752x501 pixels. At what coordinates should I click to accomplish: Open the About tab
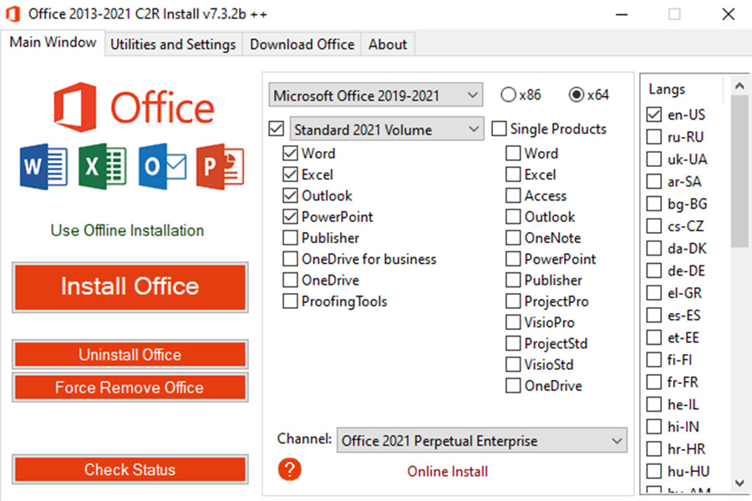click(x=388, y=44)
